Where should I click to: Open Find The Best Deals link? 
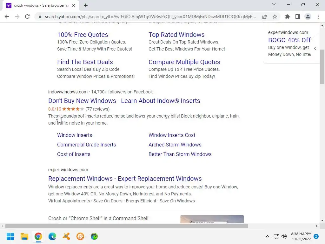[x=85, y=62]
